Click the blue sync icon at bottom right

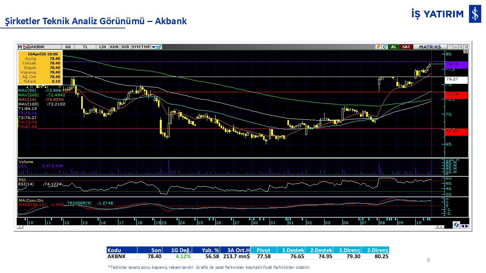[456, 225]
